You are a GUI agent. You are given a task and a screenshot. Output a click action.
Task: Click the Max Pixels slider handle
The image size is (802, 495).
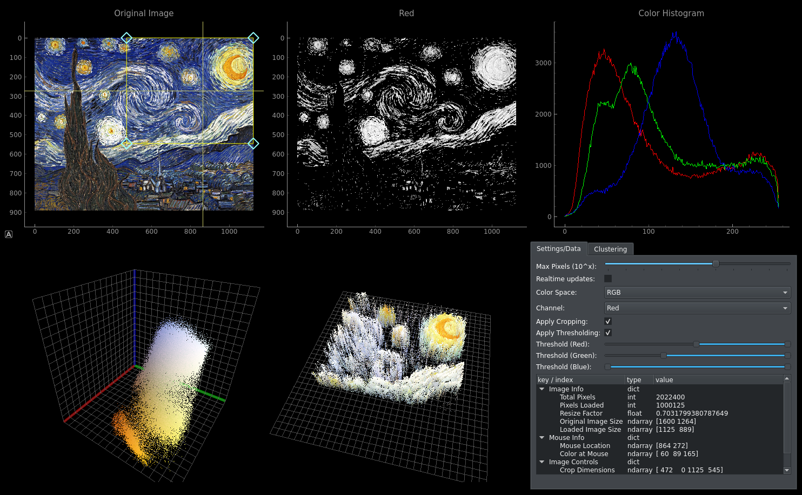point(716,263)
